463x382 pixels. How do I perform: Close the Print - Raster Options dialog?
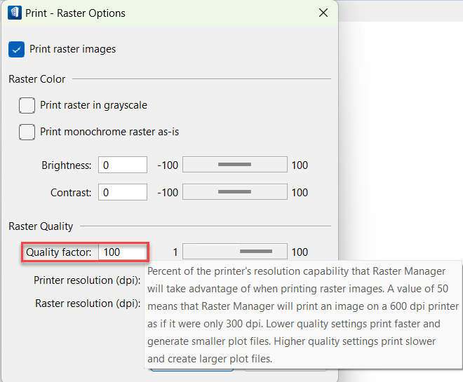tap(323, 13)
